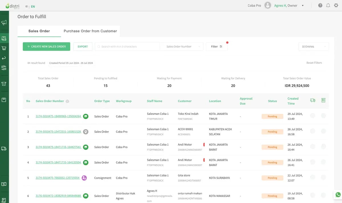Open the help question mark icon
This screenshot has width=342, height=203.
pyautogui.click(x=320, y=5)
